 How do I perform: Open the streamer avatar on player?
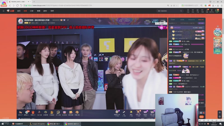pos(20,21)
